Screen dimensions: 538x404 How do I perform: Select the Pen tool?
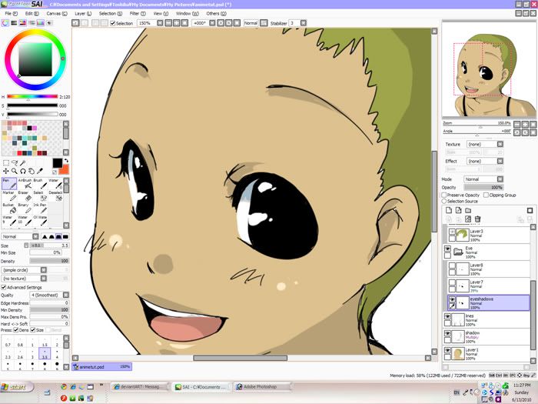click(x=9, y=184)
